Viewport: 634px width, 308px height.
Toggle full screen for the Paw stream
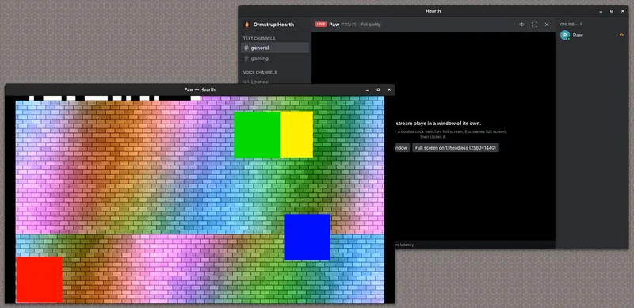tap(534, 25)
